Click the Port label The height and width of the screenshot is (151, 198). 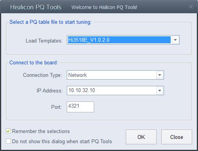[56, 107]
